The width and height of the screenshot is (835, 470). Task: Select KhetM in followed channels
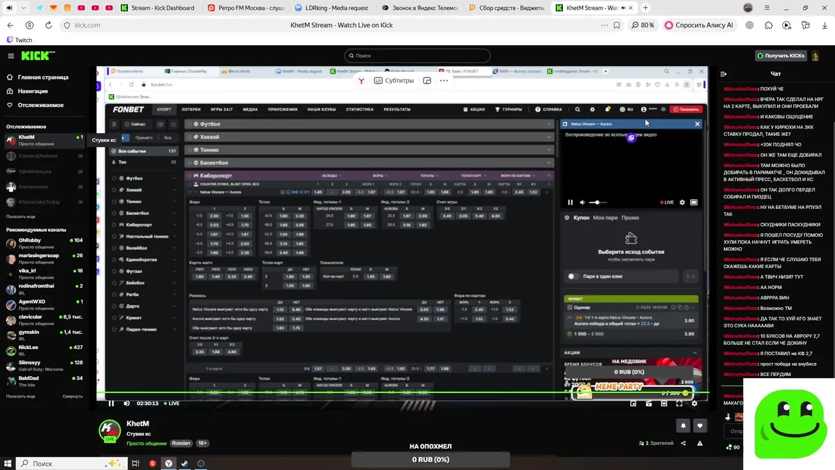pos(44,140)
